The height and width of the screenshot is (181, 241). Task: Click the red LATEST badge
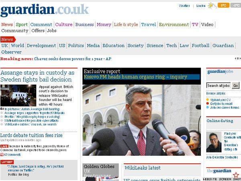(7, 162)
